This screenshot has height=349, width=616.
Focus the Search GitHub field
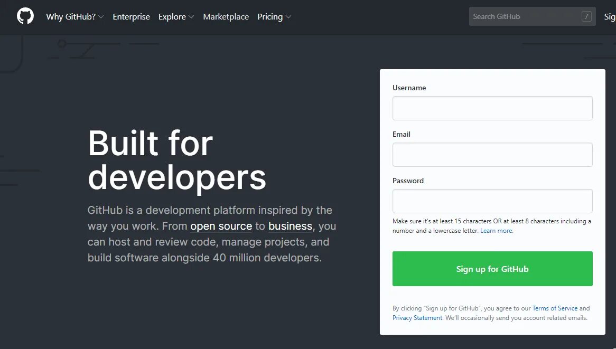point(533,16)
